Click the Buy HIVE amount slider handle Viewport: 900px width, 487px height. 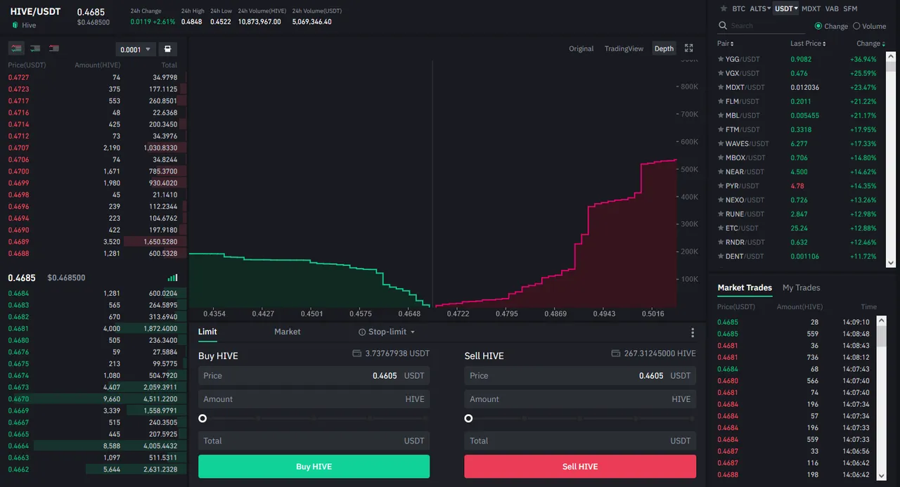coord(202,418)
